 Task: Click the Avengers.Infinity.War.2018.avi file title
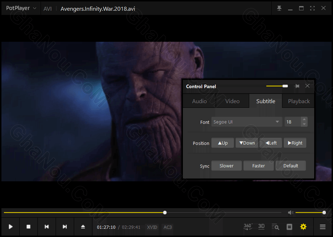click(98, 9)
